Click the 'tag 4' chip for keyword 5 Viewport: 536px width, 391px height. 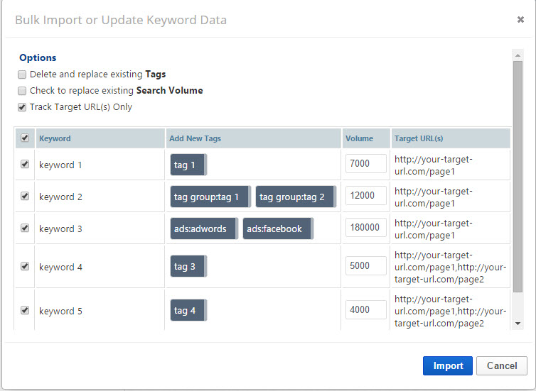pos(188,310)
